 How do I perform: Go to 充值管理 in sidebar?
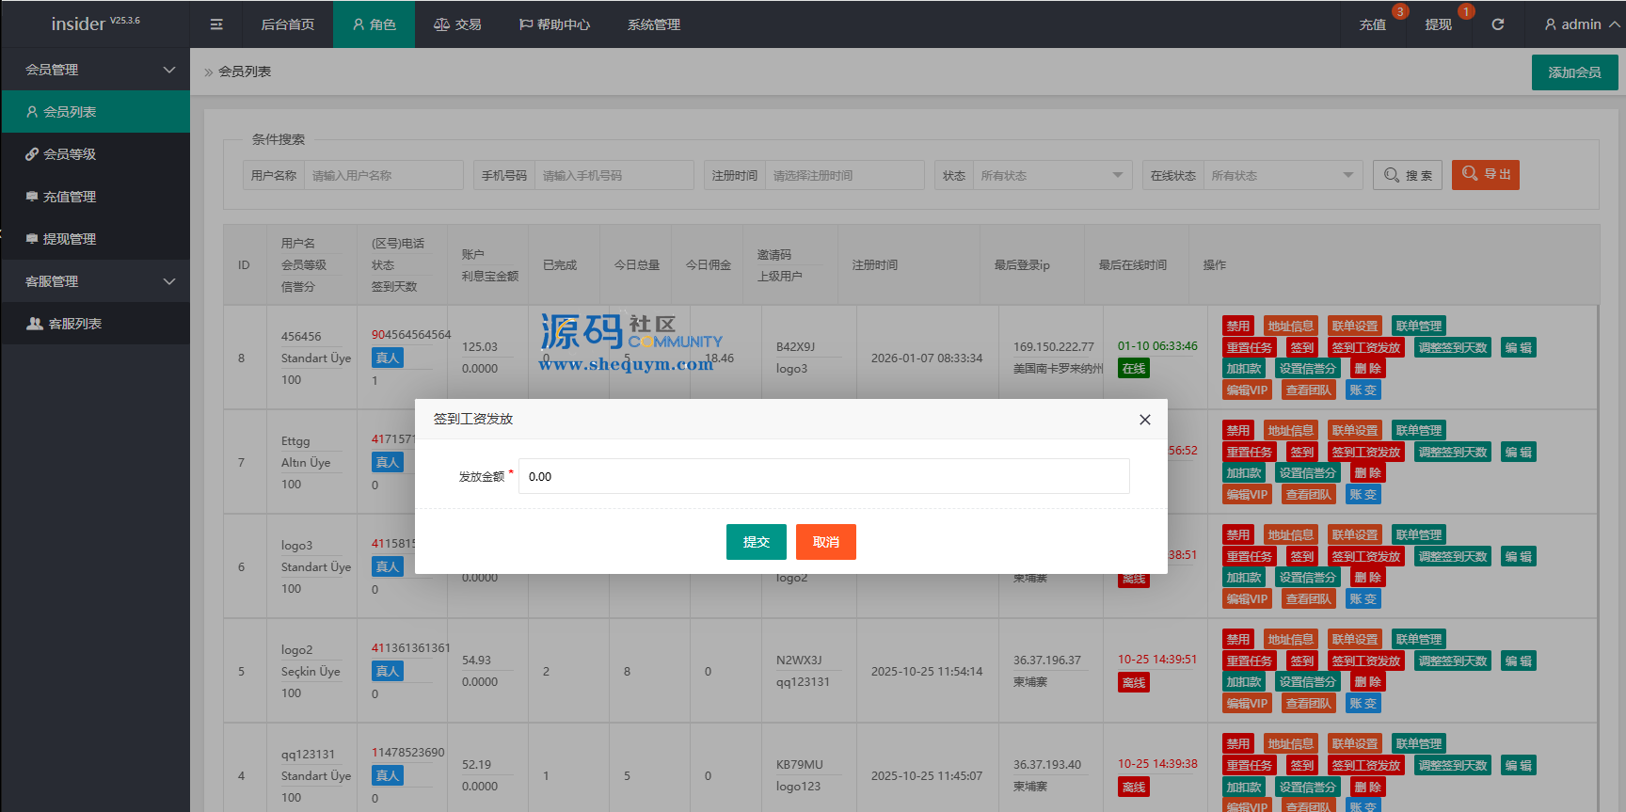[70, 197]
